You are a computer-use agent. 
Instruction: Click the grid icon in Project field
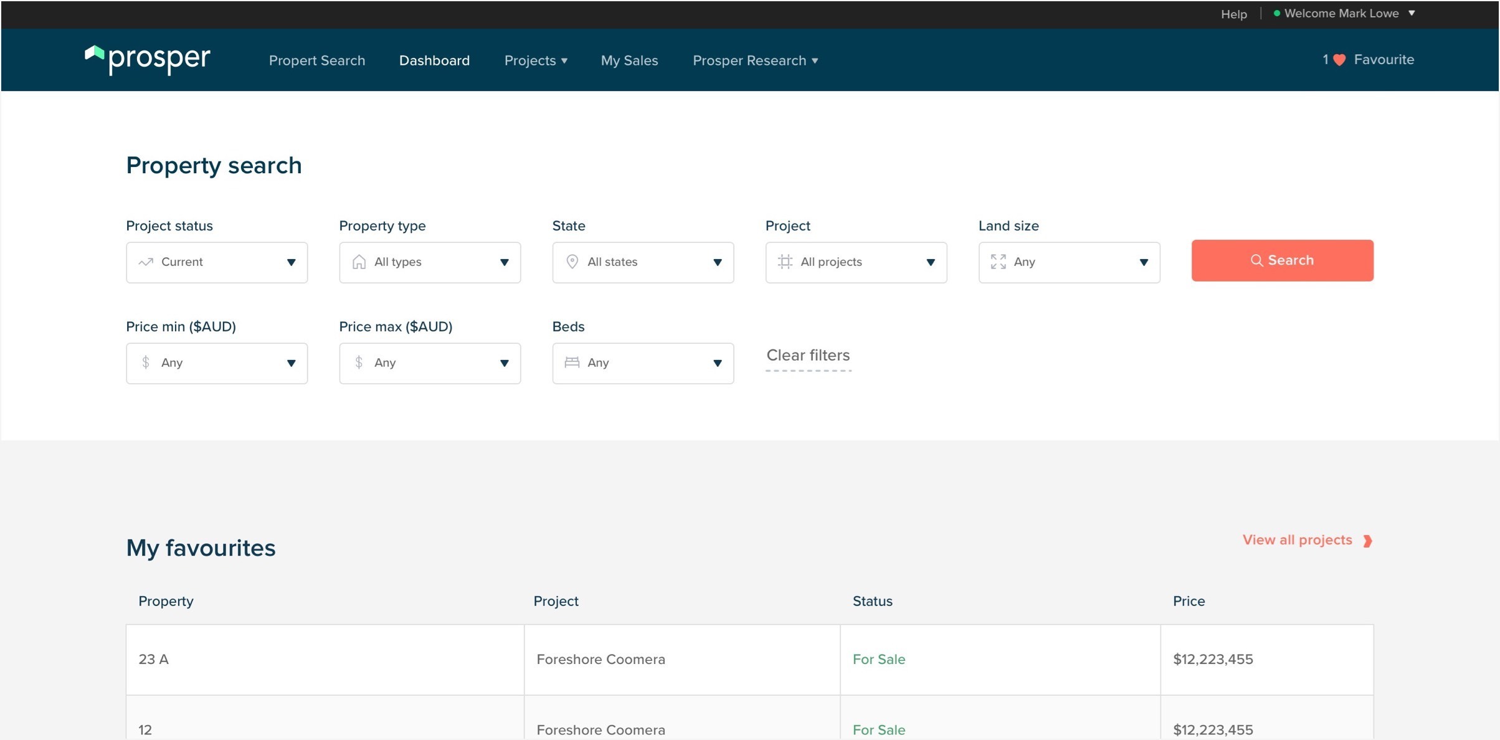point(785,262)
